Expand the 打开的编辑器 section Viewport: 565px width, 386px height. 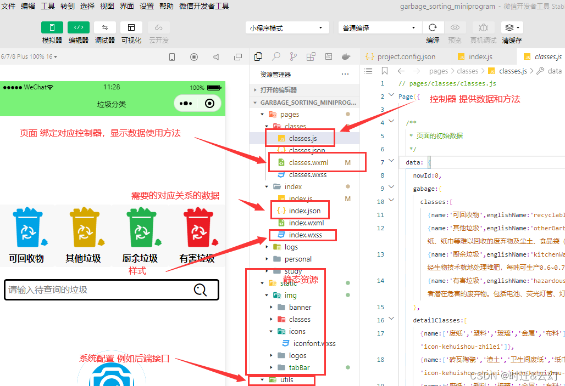point(304,90)
